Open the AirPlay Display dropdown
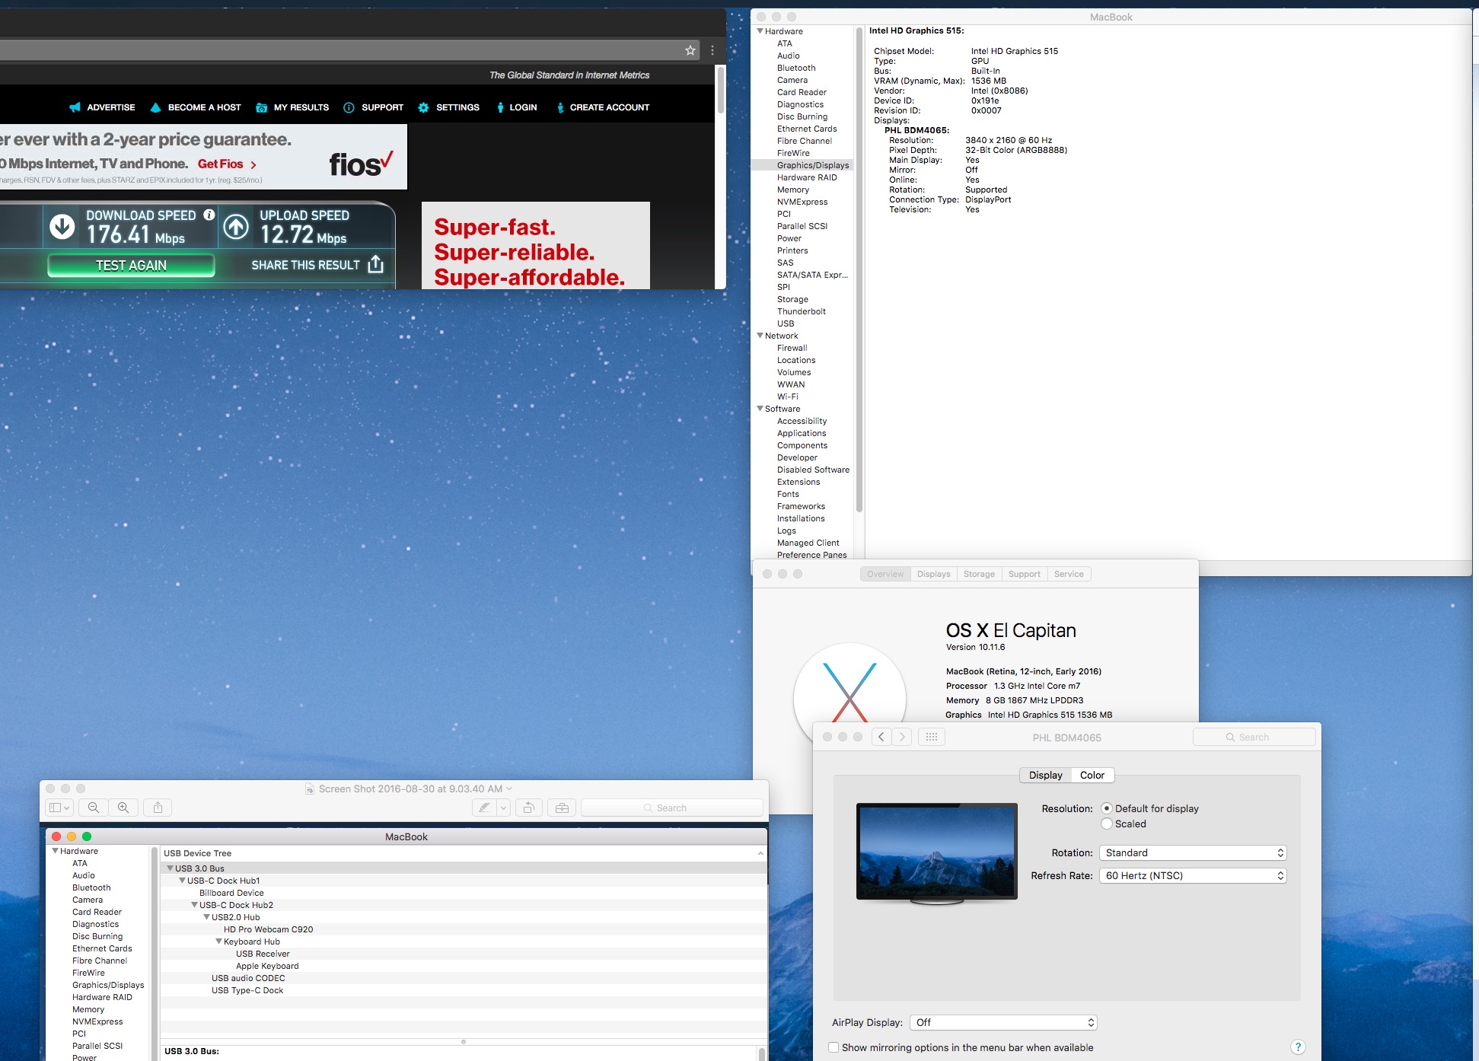The image size is (1479, 1061). (x=1003, y=1022)
